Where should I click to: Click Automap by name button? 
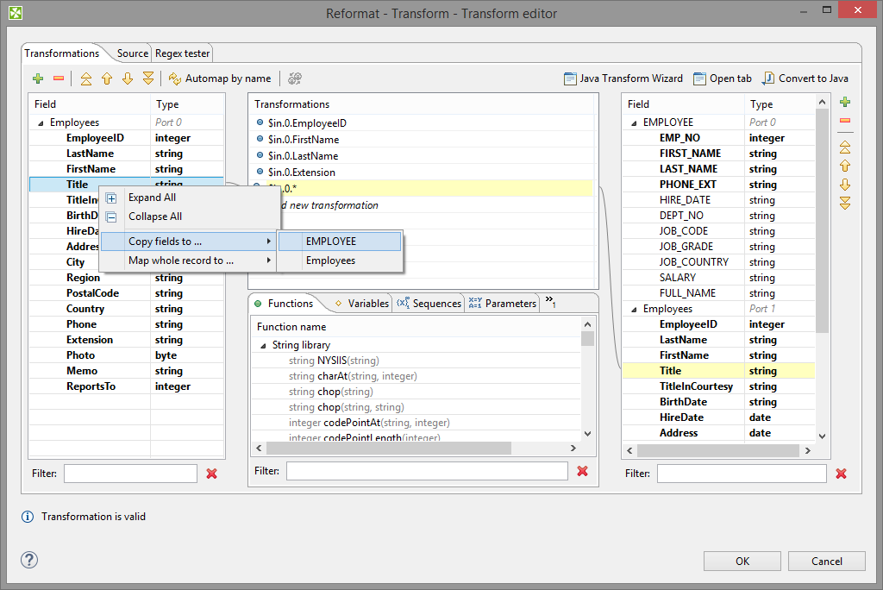(220, 78)
